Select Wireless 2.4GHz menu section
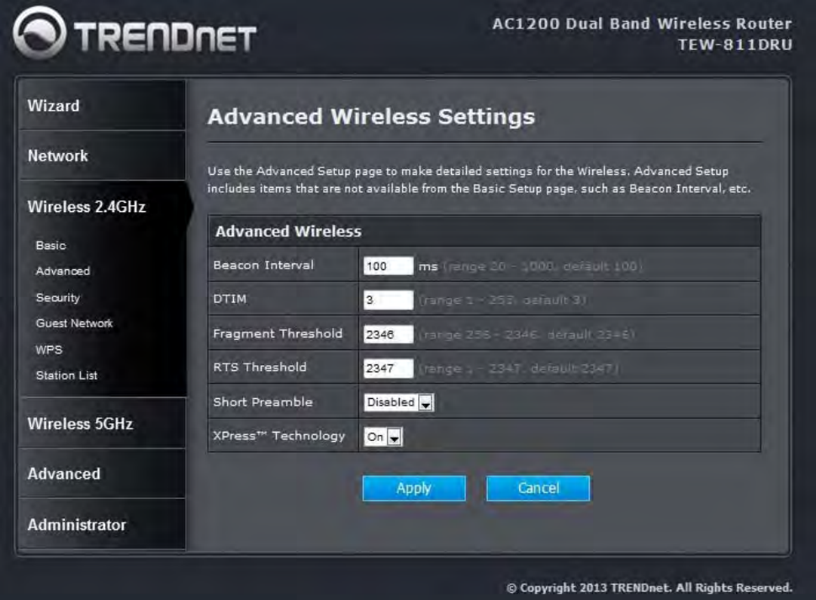This screenshot has height=600, width=816. [x=87, y=207]
